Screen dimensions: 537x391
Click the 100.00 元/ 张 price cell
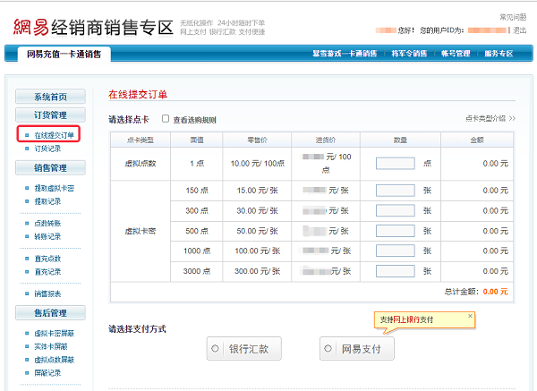257,251
